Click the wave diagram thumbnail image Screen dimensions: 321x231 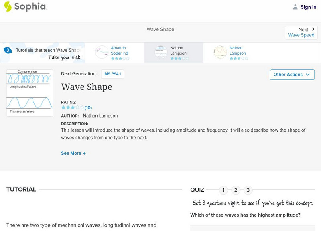pos(30,93)
